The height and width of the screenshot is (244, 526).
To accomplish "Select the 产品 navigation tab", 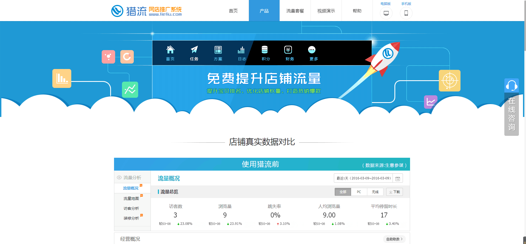I will tap(264, 11).
